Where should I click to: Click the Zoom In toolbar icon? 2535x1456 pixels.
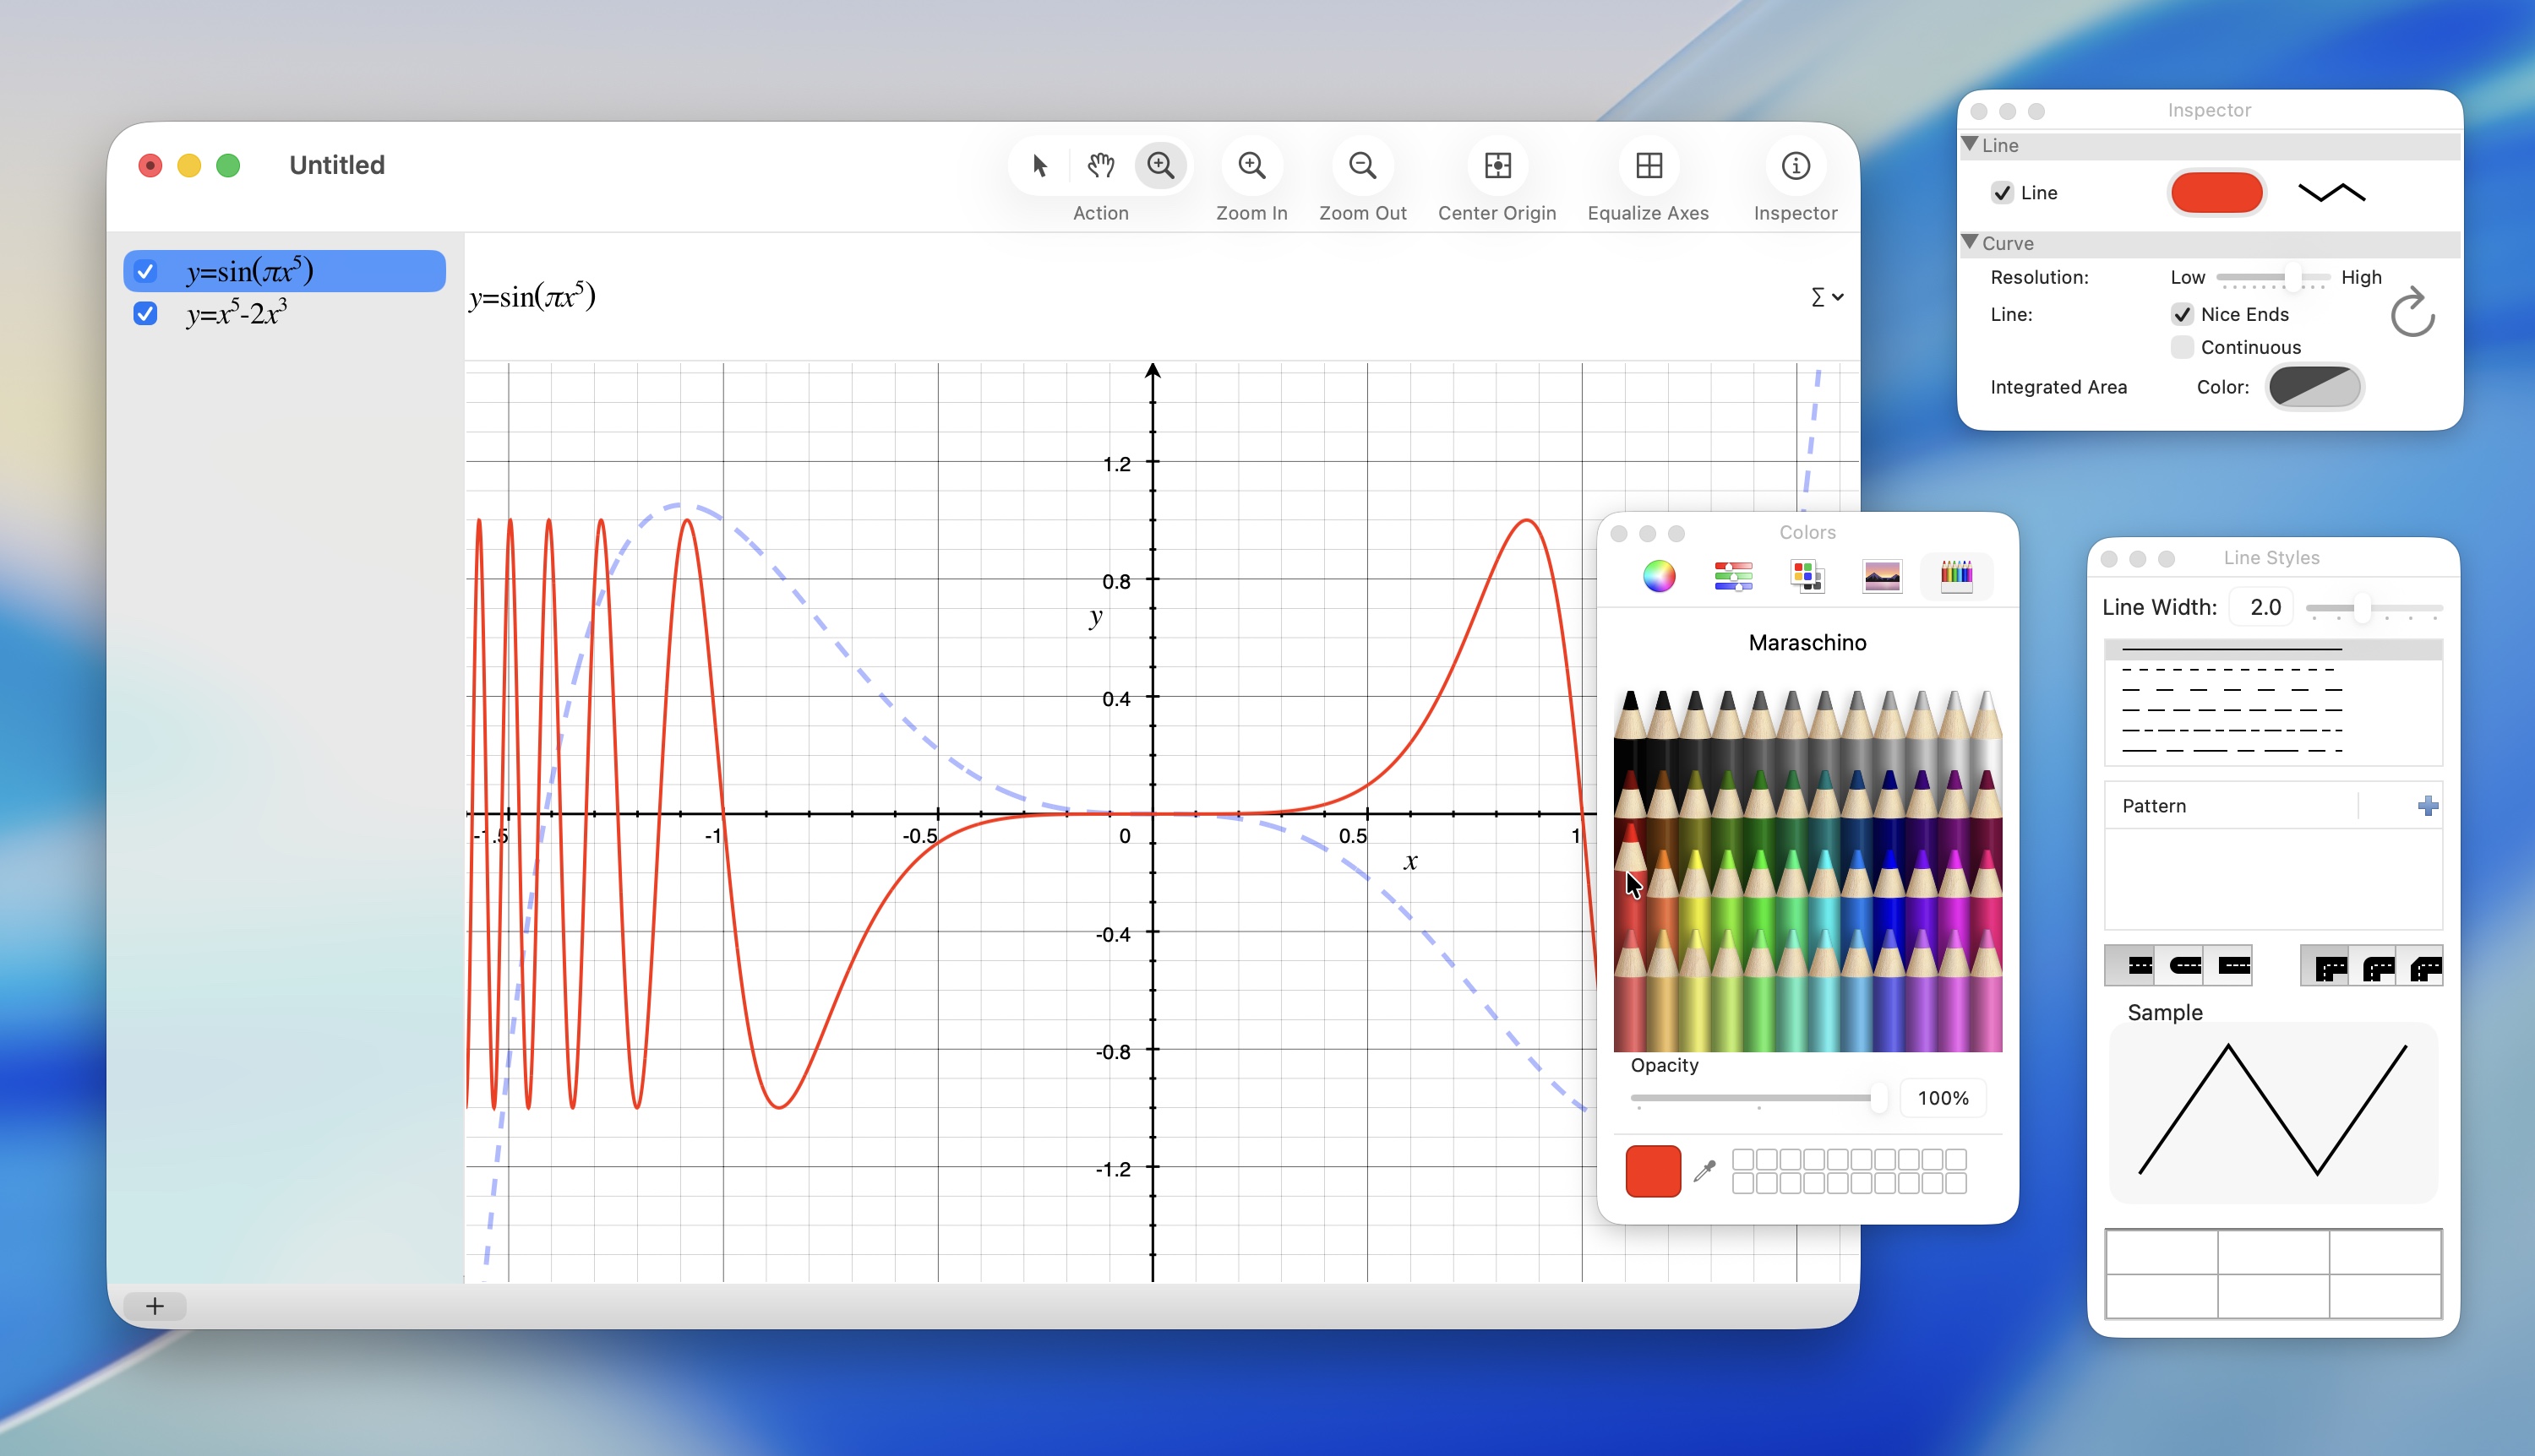pyautogui.click(x=1251, y=165)
